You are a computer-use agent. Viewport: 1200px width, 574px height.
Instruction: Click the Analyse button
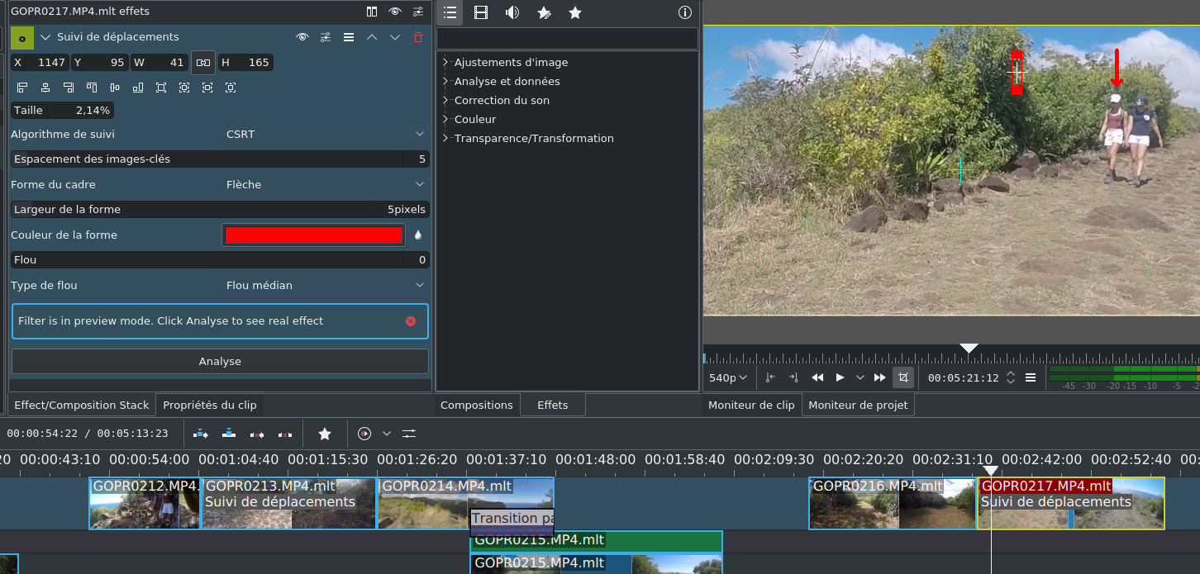point(220,362)
